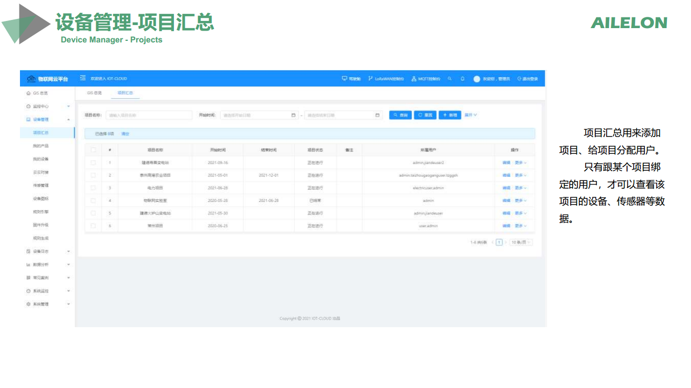
Task: Click the 设备日志 sidebar icon
Action: (29, 252)
